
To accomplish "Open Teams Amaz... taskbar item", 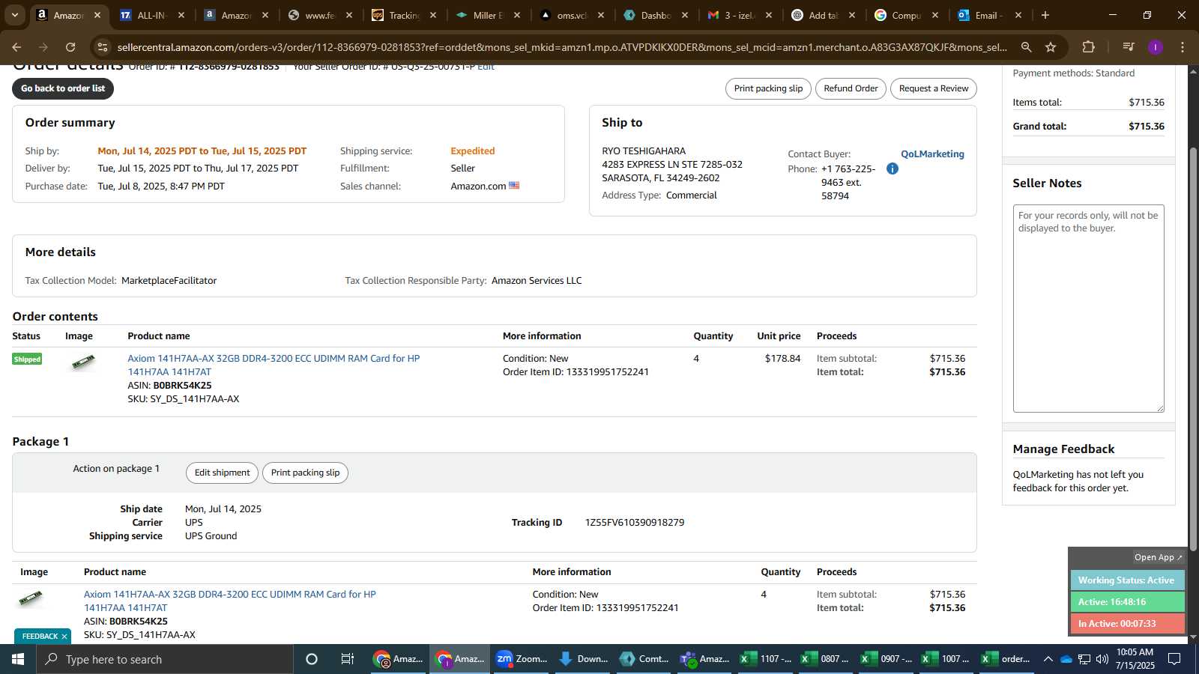I will pyautogui.click(x=704, y=659).
